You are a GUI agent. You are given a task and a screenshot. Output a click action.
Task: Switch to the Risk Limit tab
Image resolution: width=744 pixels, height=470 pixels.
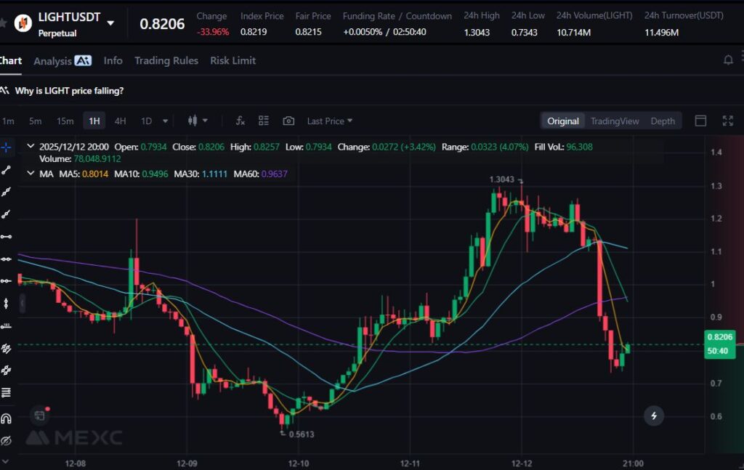point(232,61)
